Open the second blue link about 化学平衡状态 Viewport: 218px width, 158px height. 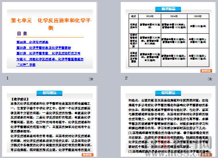click(x=44, y=48)
